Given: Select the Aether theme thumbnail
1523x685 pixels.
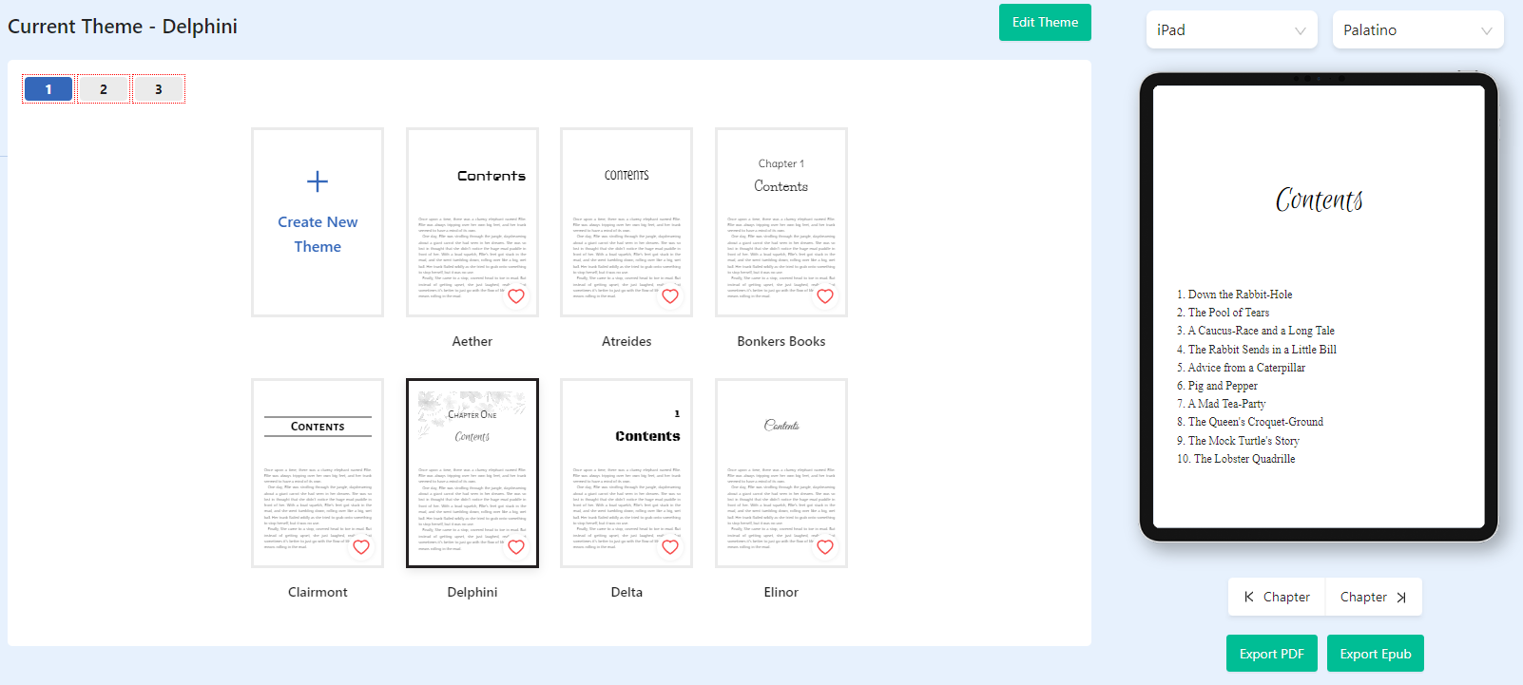Looking at the screenshot, I should click(x=472, y=222).
